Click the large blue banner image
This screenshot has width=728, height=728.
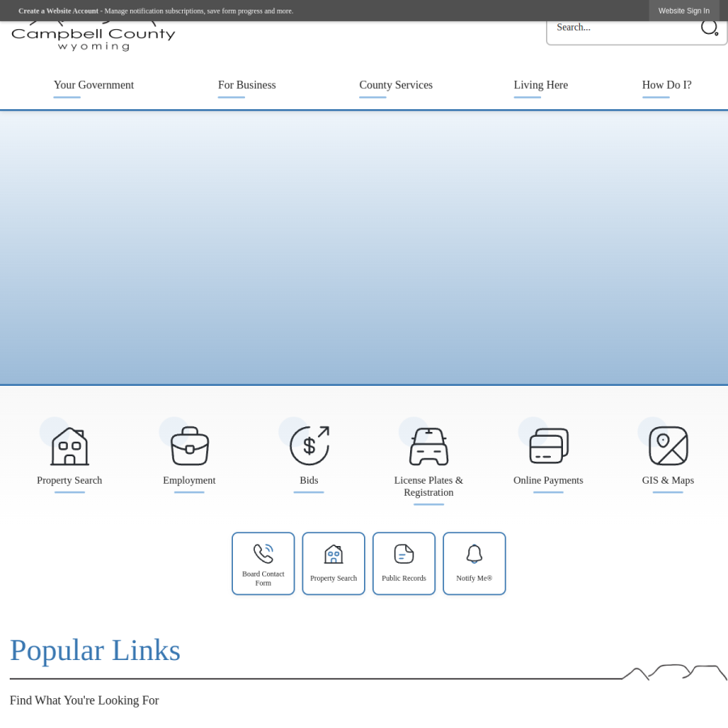(364, 248)
